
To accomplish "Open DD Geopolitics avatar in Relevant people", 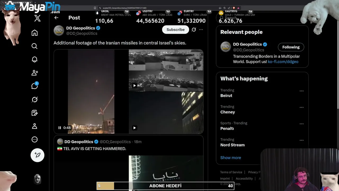I will [x=226, y=47].
